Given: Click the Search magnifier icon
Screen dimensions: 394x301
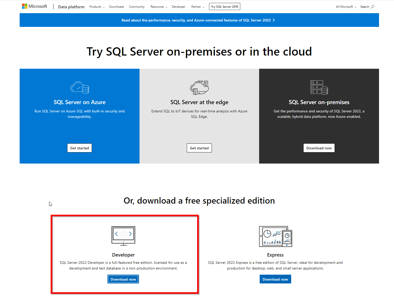Looking at the screenshot, I should 373,7.
